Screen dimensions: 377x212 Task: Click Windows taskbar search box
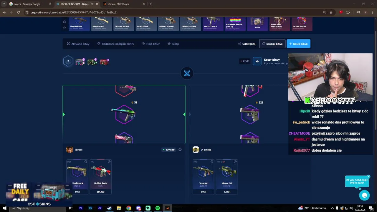click(37, 208)
